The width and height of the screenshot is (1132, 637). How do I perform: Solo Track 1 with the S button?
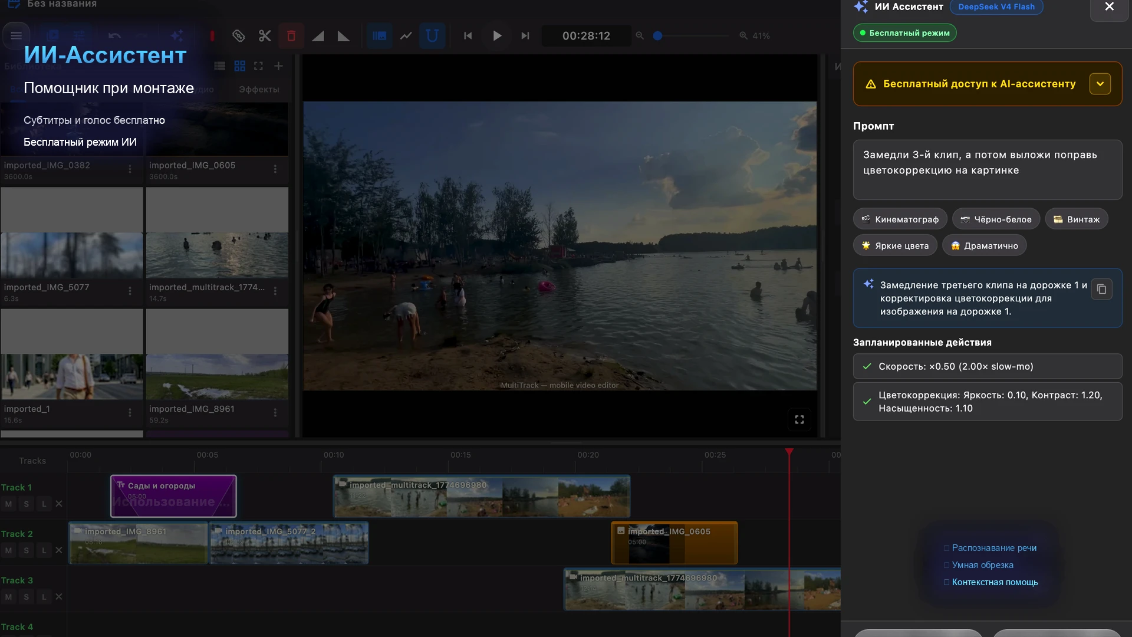point(26,504)
